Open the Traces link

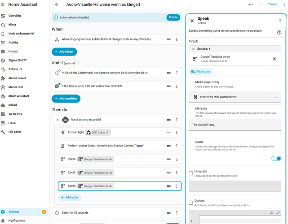tap(272, 4)
